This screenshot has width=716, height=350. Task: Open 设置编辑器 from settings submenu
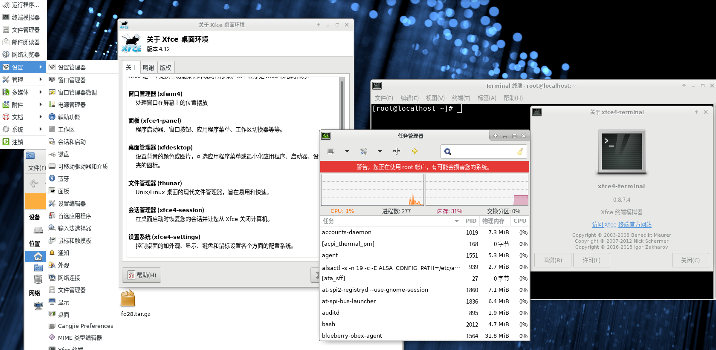click(x=82, y=204)
